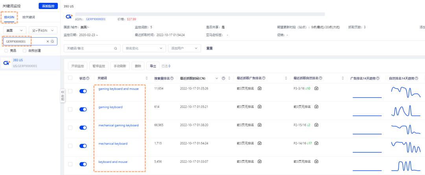Click help icon next to 最近抓取自然排名
This screenshot has height=175, width=425.
coord(321,78)
